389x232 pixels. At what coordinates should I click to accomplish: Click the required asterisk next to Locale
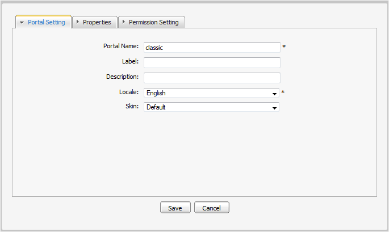coord(283,92)
